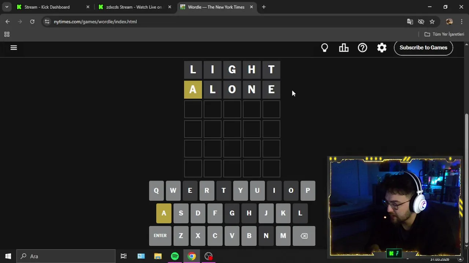469x263 pixels.
Task: Tap the R key on keyboard
Action: [x=207, y=190]
